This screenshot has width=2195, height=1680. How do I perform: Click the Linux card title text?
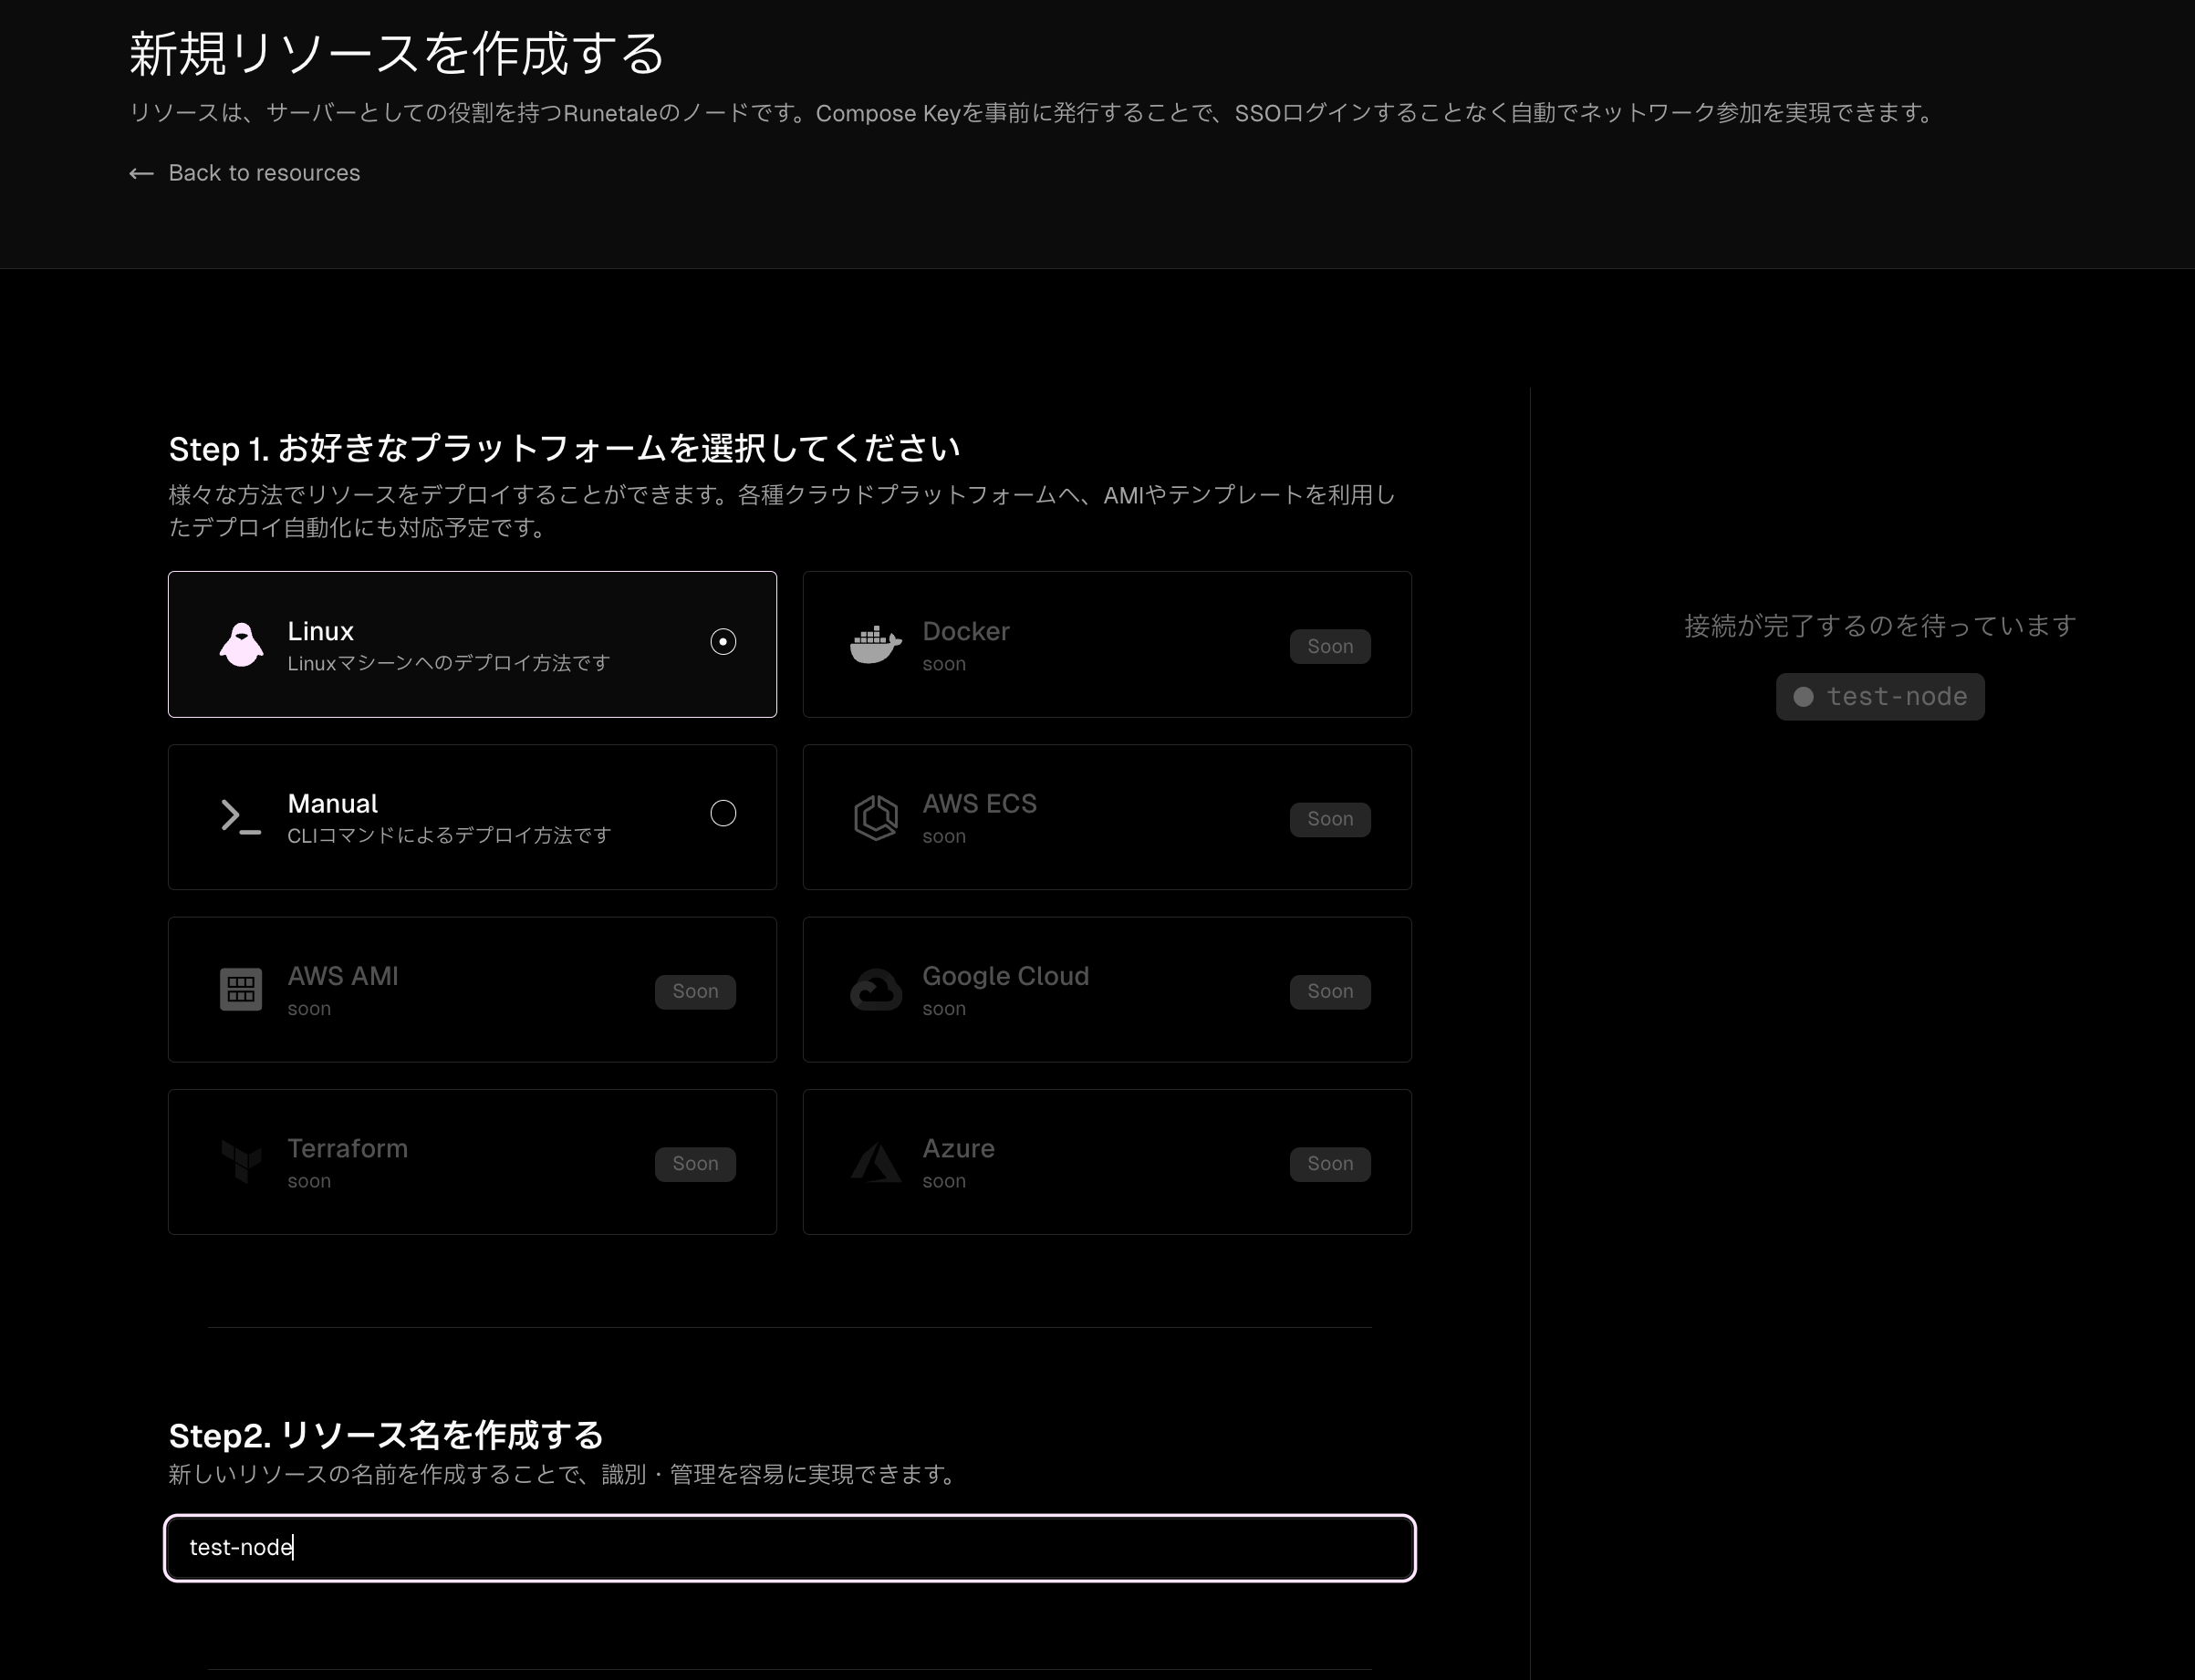tap(321, 632)
